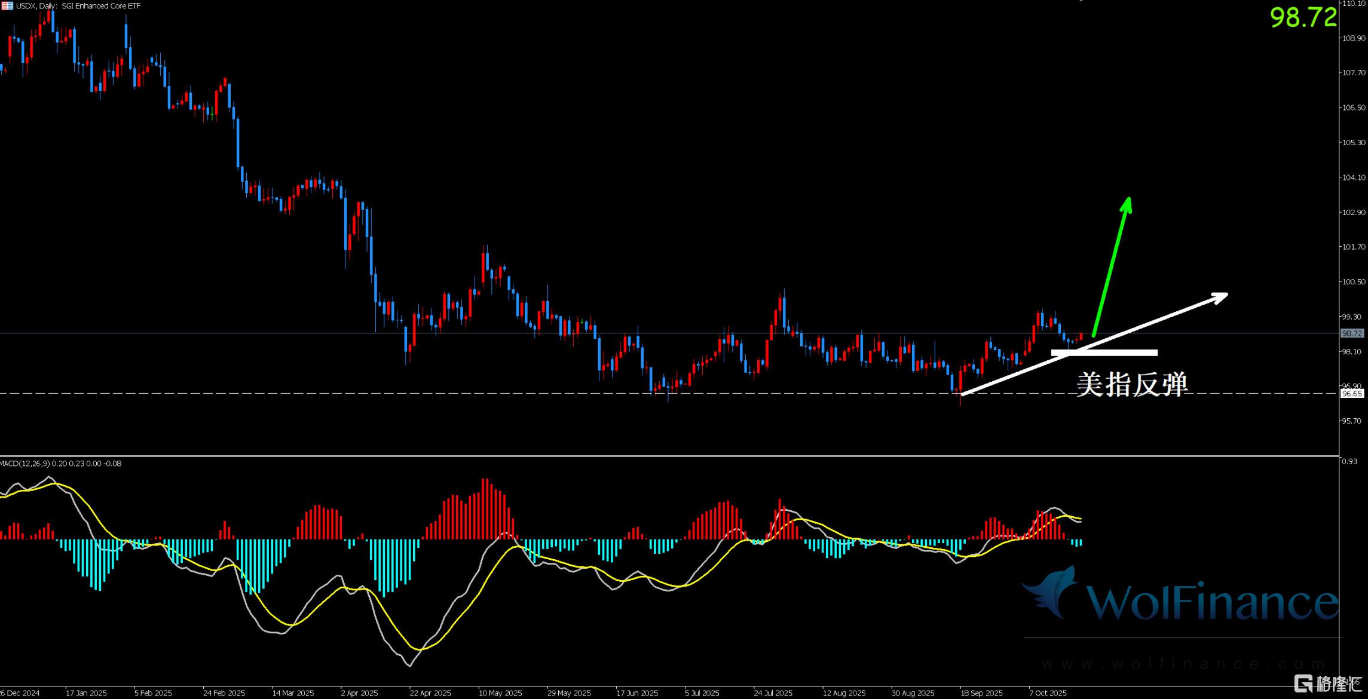Click the 10 May 2025 date marker
This screenshot has height=699, width=1368.
coord(500,693)
